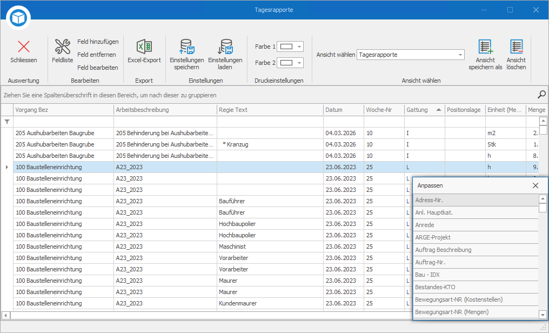Click filter field under Vorgang Bez
Image resolution: width=549 pixels, height=333 pixels.
[63, 122]
